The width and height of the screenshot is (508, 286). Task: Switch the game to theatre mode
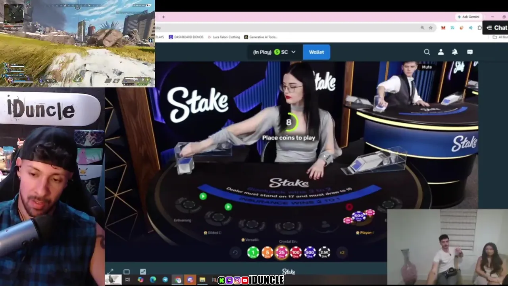[127, 272]
